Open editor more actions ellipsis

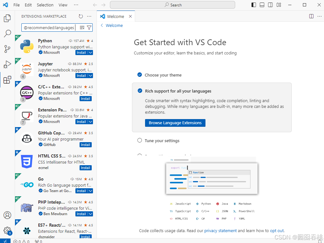[x=320, y=16]
